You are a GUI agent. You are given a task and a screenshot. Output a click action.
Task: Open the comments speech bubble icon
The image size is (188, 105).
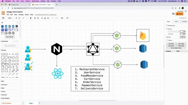[173, 14]
